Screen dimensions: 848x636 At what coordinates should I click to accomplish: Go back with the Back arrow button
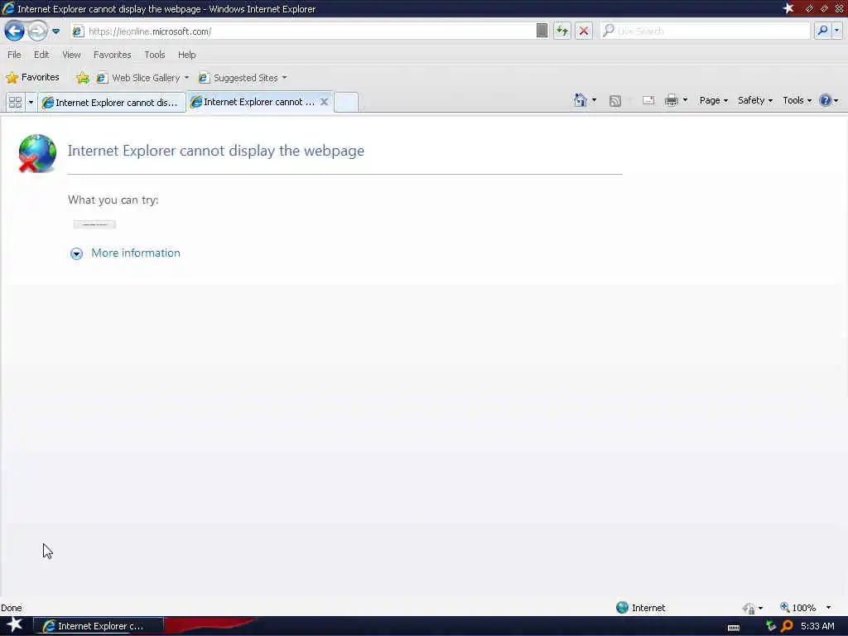[14, 31]
